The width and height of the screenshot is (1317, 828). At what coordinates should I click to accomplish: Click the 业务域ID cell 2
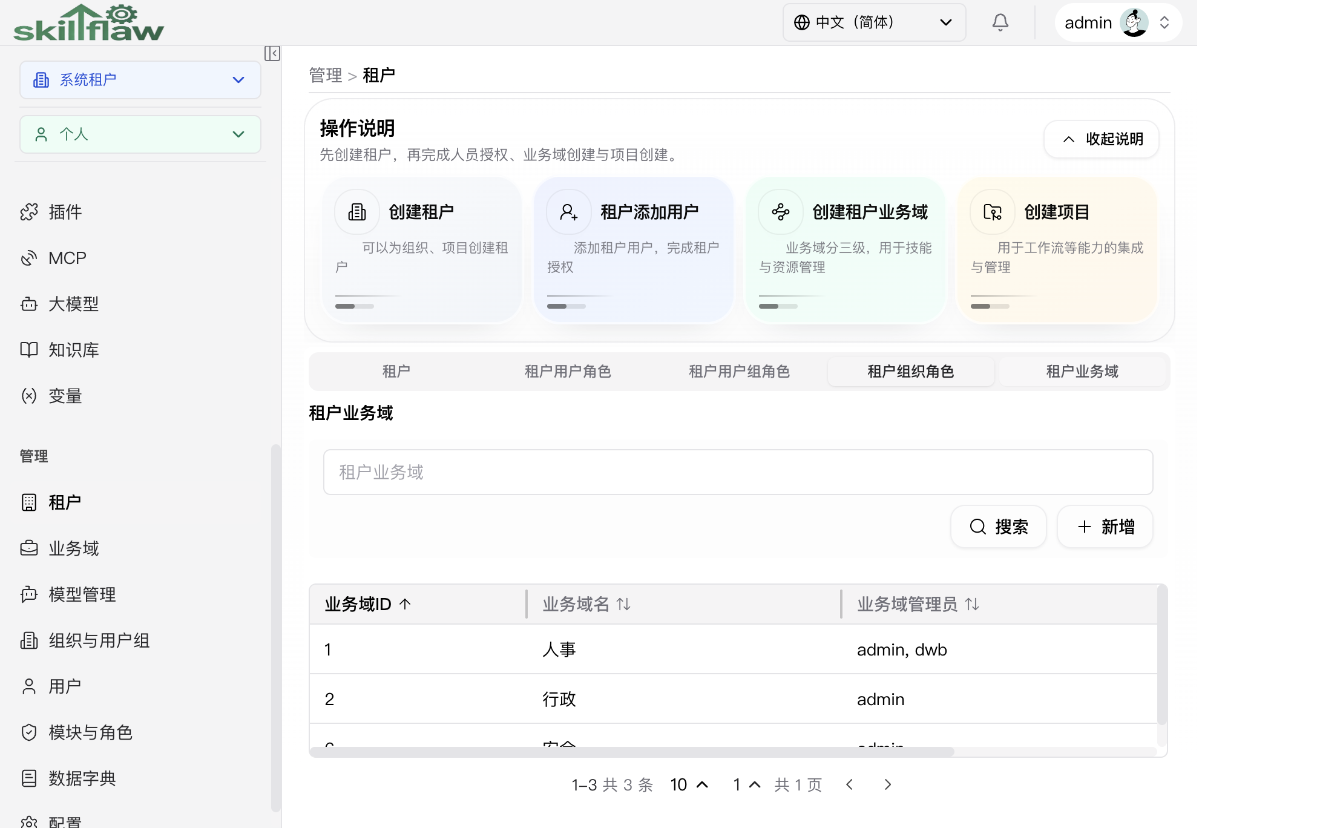[x=329, y=699]
